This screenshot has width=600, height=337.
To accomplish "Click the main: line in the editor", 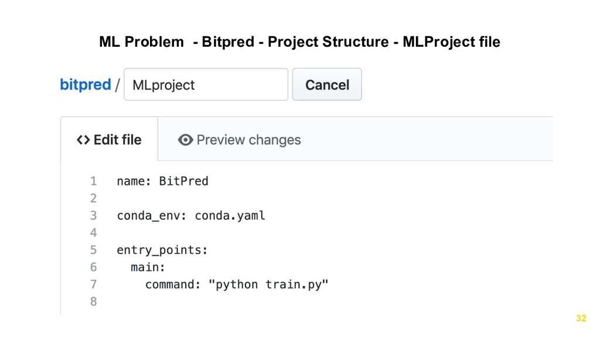I will click(x=148, y=267).
